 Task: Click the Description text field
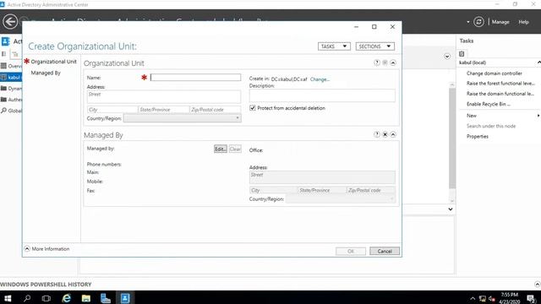322,95
